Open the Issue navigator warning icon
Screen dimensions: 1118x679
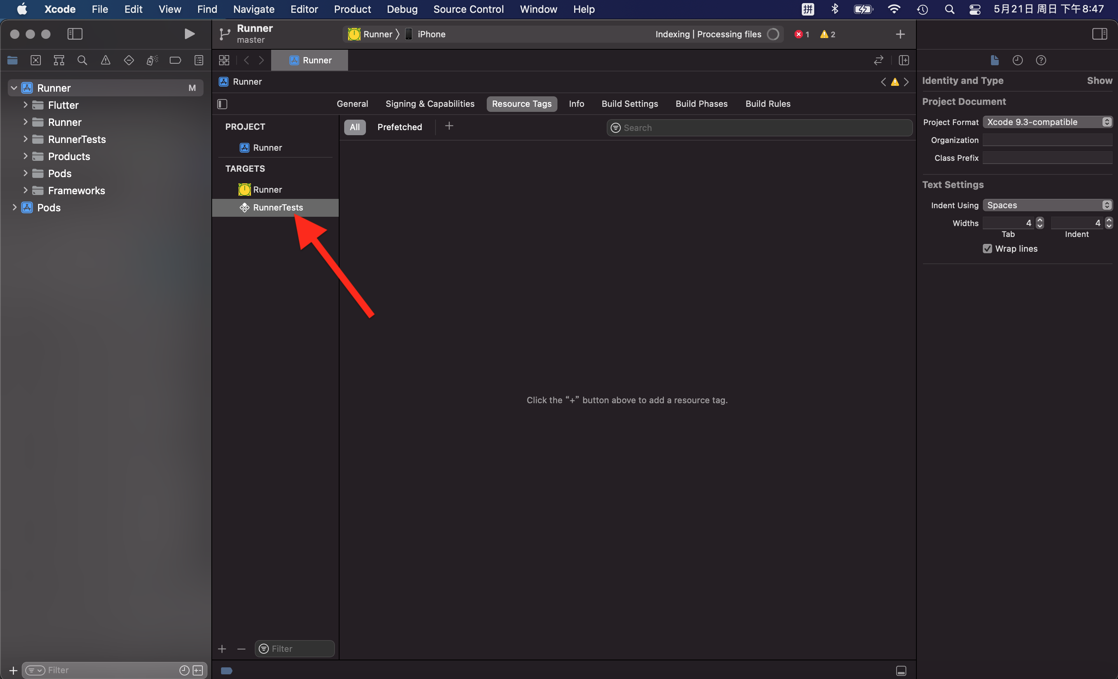click(105, 60)
